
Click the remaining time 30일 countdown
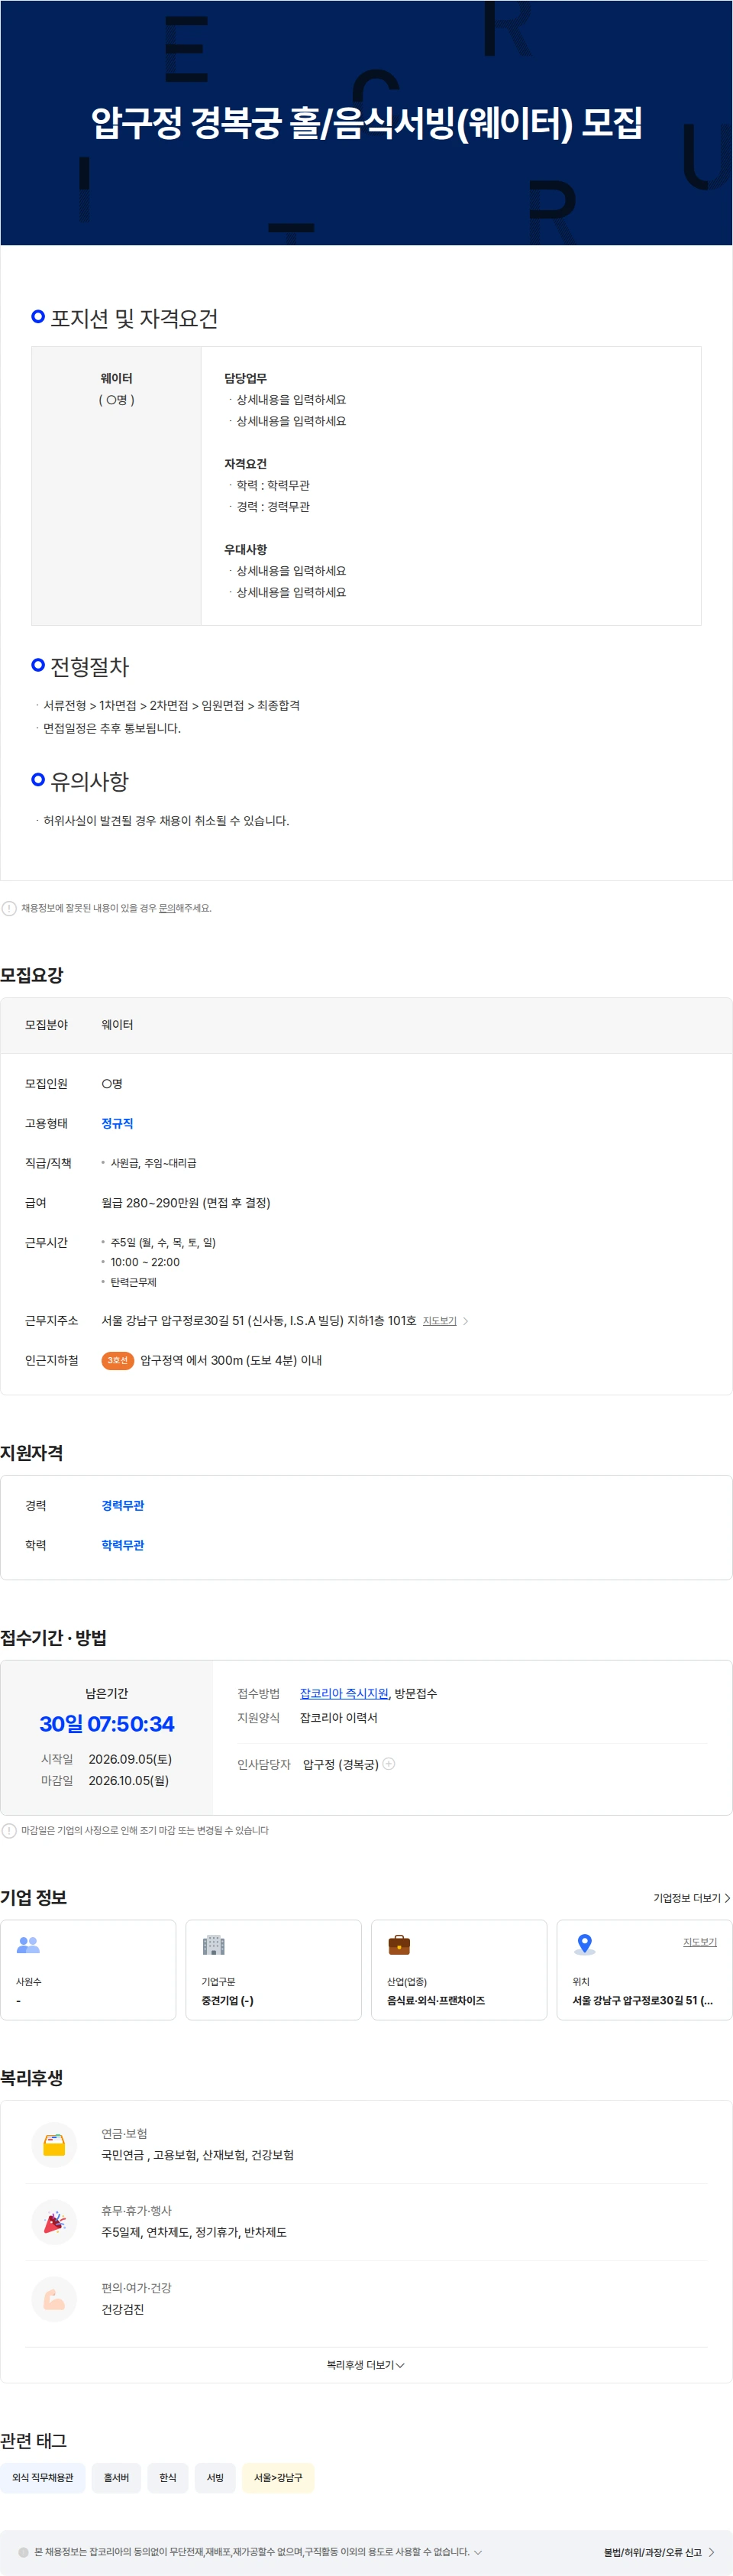[x=107, y=1724]
